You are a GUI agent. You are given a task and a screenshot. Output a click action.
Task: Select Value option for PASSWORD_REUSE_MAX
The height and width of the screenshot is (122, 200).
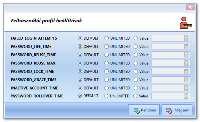[136, 63]
